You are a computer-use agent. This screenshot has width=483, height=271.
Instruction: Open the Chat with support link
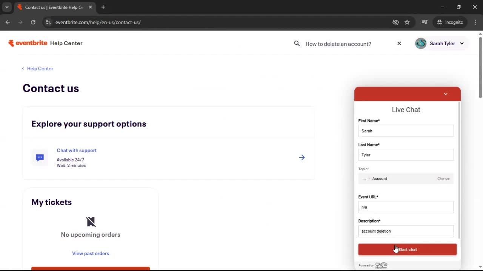(77, 150)
